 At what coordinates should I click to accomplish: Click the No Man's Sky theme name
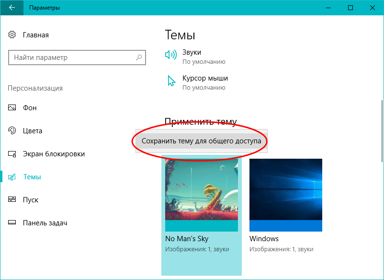[x=187, y=239]
